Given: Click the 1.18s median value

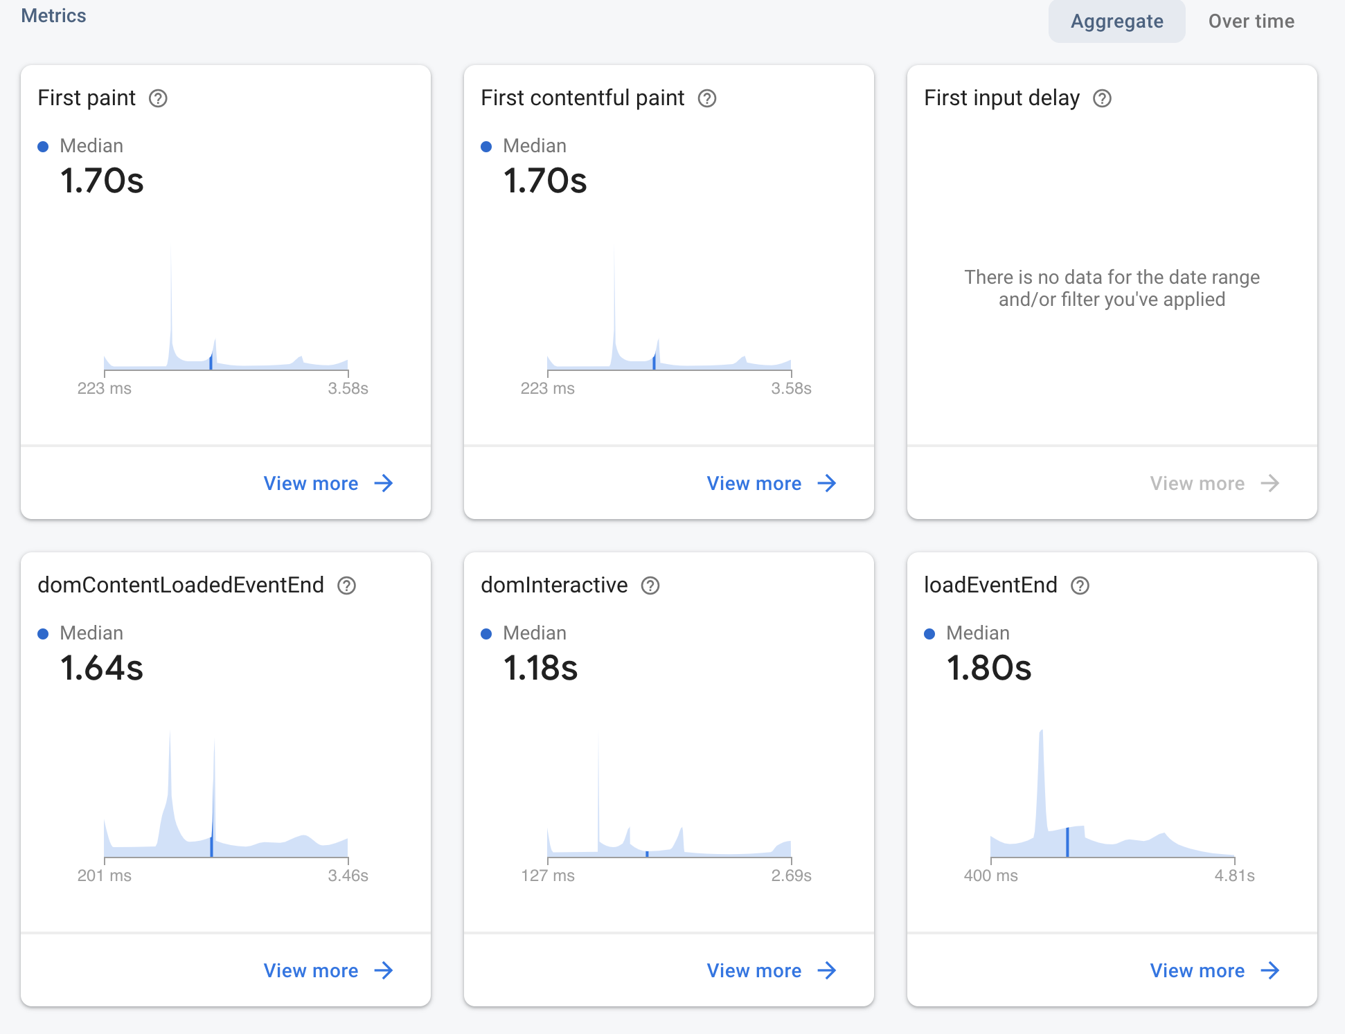Looking at the screenshot, I should pyautogui.click(x=540, y=668).
